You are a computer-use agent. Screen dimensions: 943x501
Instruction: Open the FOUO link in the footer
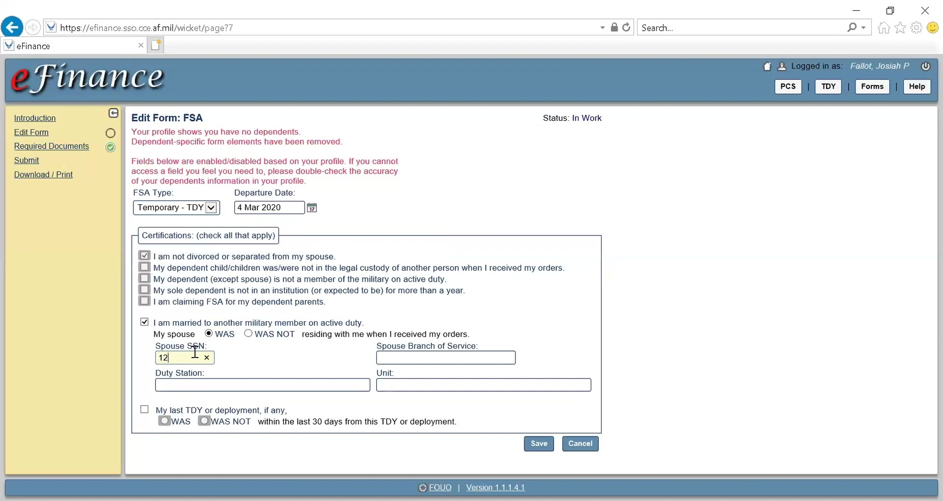440,487
